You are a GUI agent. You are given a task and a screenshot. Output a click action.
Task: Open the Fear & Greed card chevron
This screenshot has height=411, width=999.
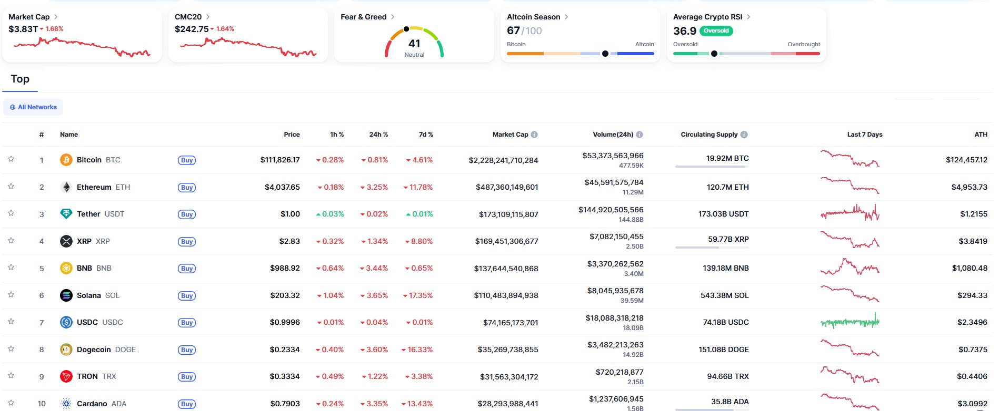[x=393, y=17]
